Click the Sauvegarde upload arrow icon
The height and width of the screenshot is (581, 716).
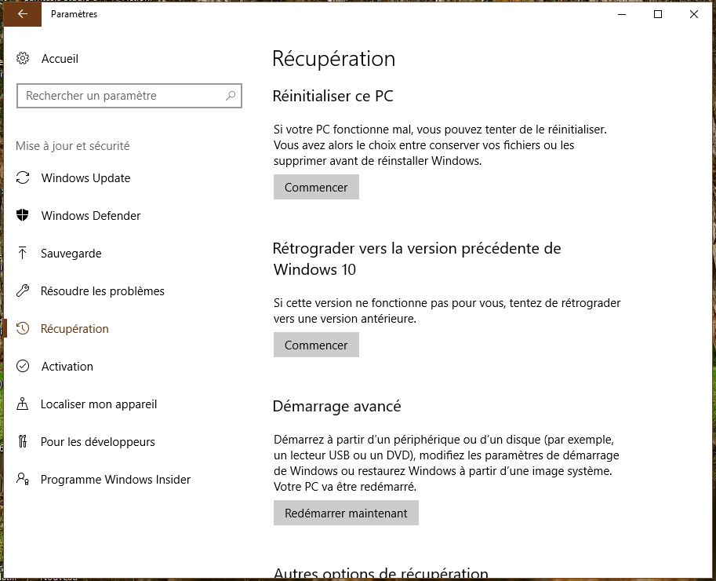[x=23, y=253]
